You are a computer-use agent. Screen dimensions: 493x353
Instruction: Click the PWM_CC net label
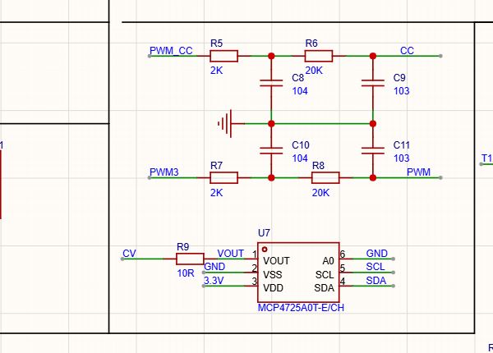pos(171,51)
